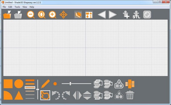Click the trash can delete icon
The image size is (171, 105).
[130, 95]
